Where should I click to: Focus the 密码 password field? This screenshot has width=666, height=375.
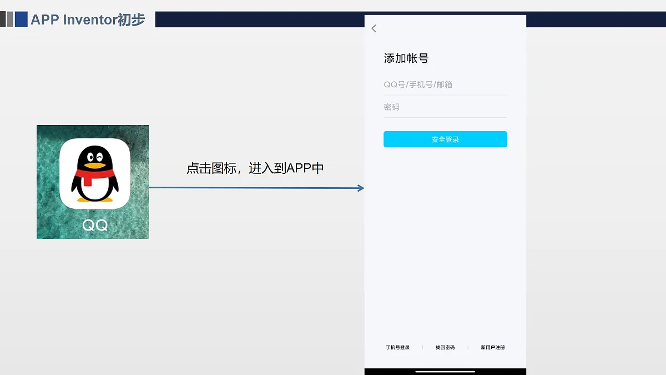pos(445,107)
